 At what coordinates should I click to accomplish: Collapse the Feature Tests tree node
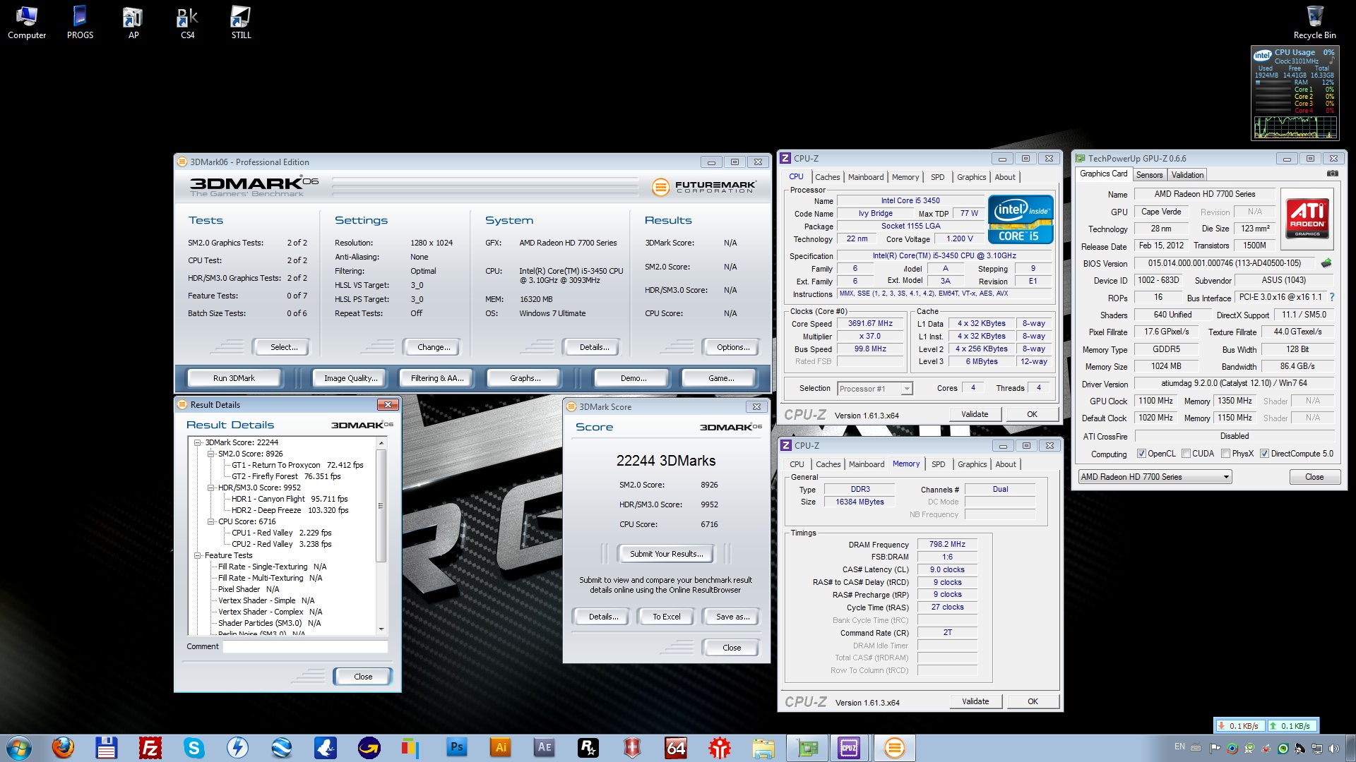tap(198, 555)
